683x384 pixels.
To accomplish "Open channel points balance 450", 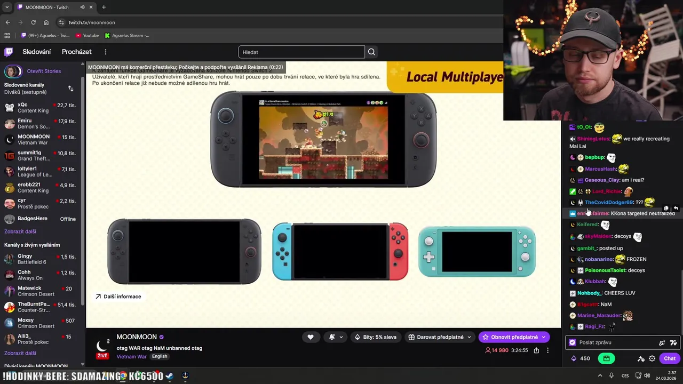I will click(581, 358).
